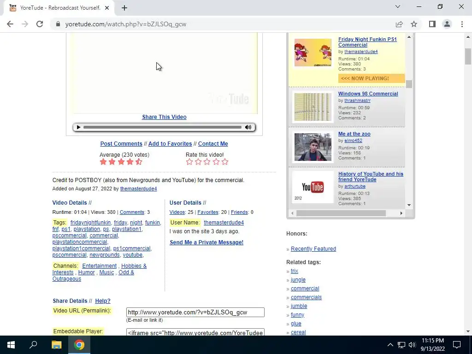Open Post Comments link
The image size is (472, 354).
click(121, 144)
